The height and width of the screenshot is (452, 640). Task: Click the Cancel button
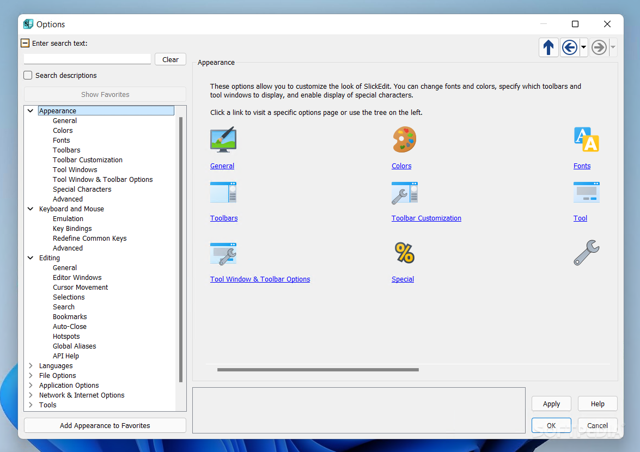click(x=598, y=425)
